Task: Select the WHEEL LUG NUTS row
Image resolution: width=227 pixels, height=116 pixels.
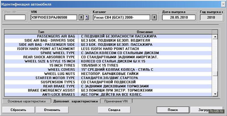Action: (x=108, y=74)
